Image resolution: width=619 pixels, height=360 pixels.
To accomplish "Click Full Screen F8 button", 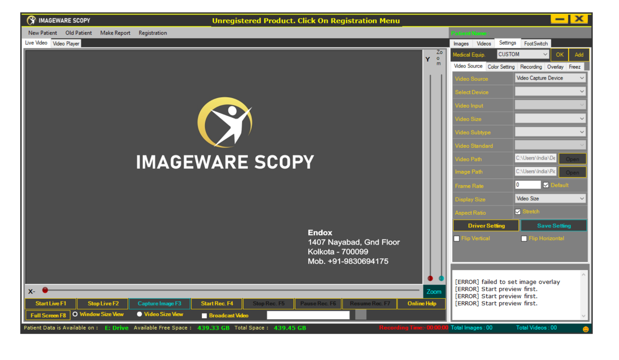I will [x=48, y=316].
